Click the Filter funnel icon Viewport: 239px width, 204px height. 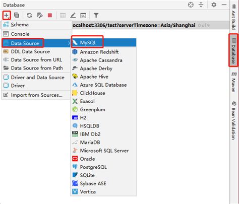pyautogui.click(x=96, y=15)
